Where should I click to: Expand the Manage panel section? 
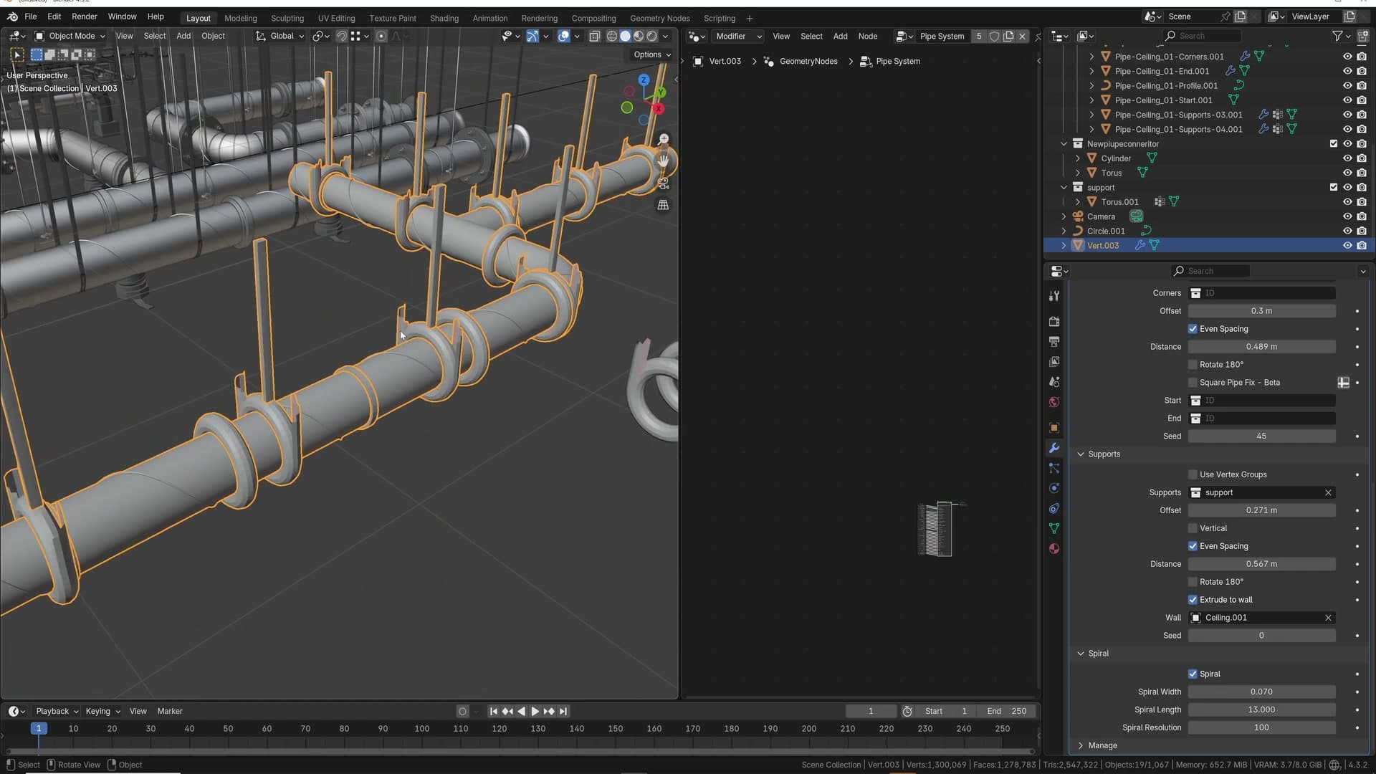(x=1081, y=745)
